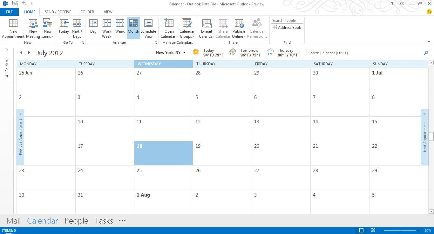Screen dimensions: 434x234
Task: Click in Search People field
Action: click(287, 21)
